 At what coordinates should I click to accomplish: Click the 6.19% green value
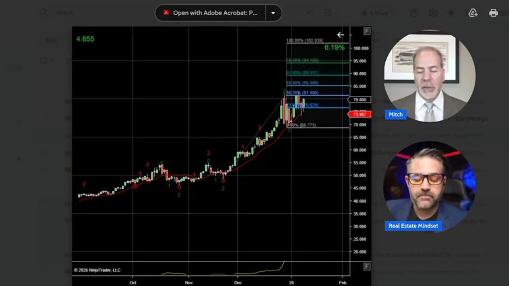pos(334,48)
